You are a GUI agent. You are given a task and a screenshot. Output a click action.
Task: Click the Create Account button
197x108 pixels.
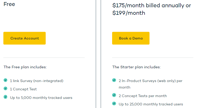click(24, 38)
